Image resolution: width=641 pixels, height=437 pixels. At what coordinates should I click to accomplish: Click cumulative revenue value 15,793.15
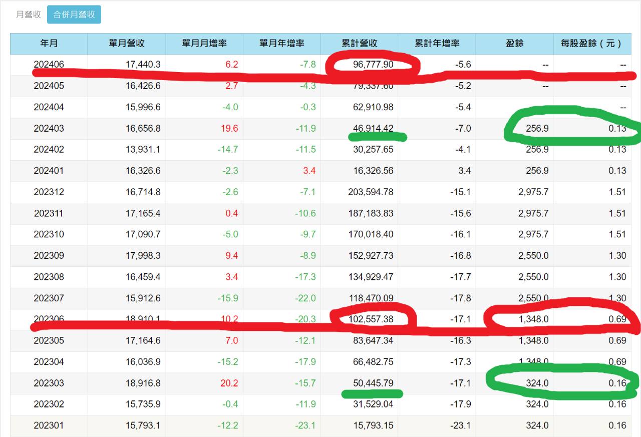pyautogui.click(x=373, y=425)
